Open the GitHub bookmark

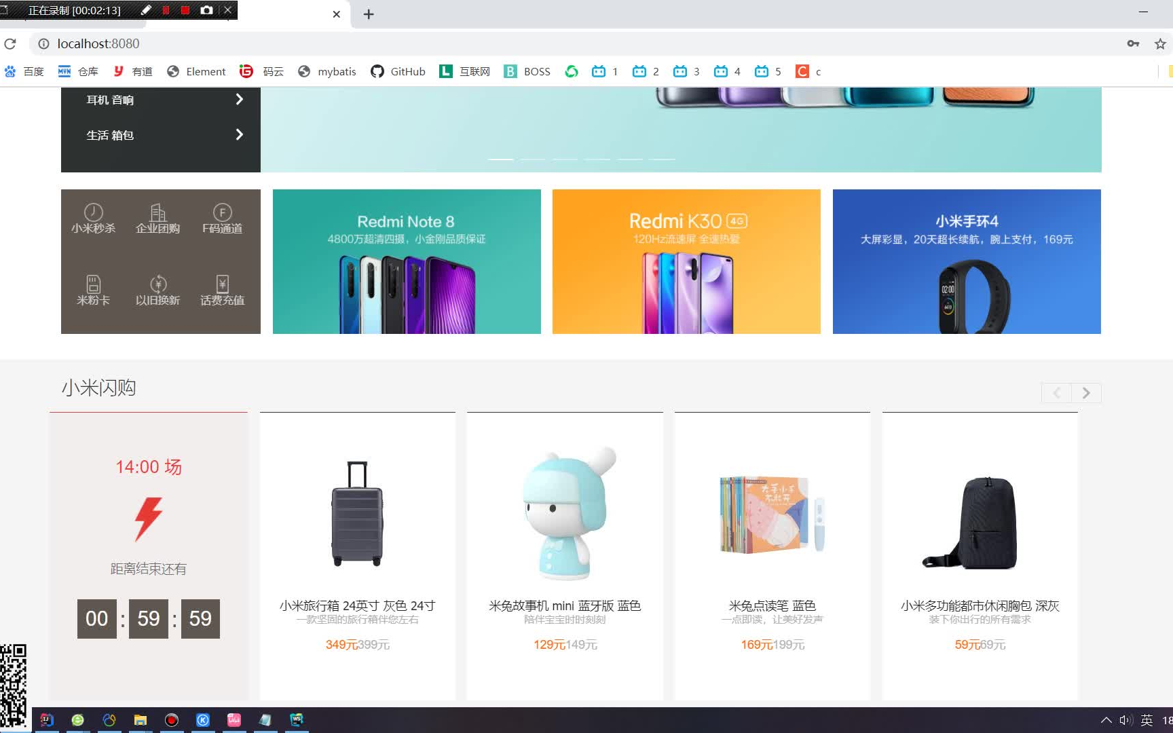[x=398, y=71]
